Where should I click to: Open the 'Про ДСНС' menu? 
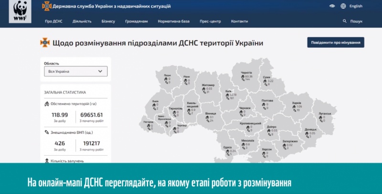coord(53,22)
